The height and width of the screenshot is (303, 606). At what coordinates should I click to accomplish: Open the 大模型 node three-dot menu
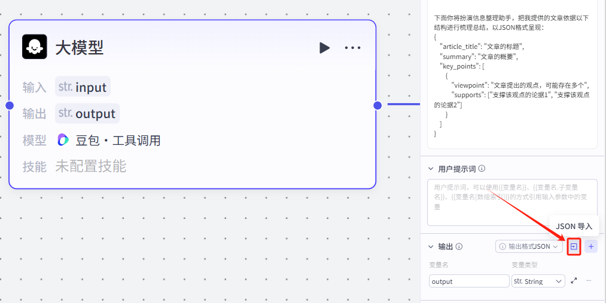point(352,48)
